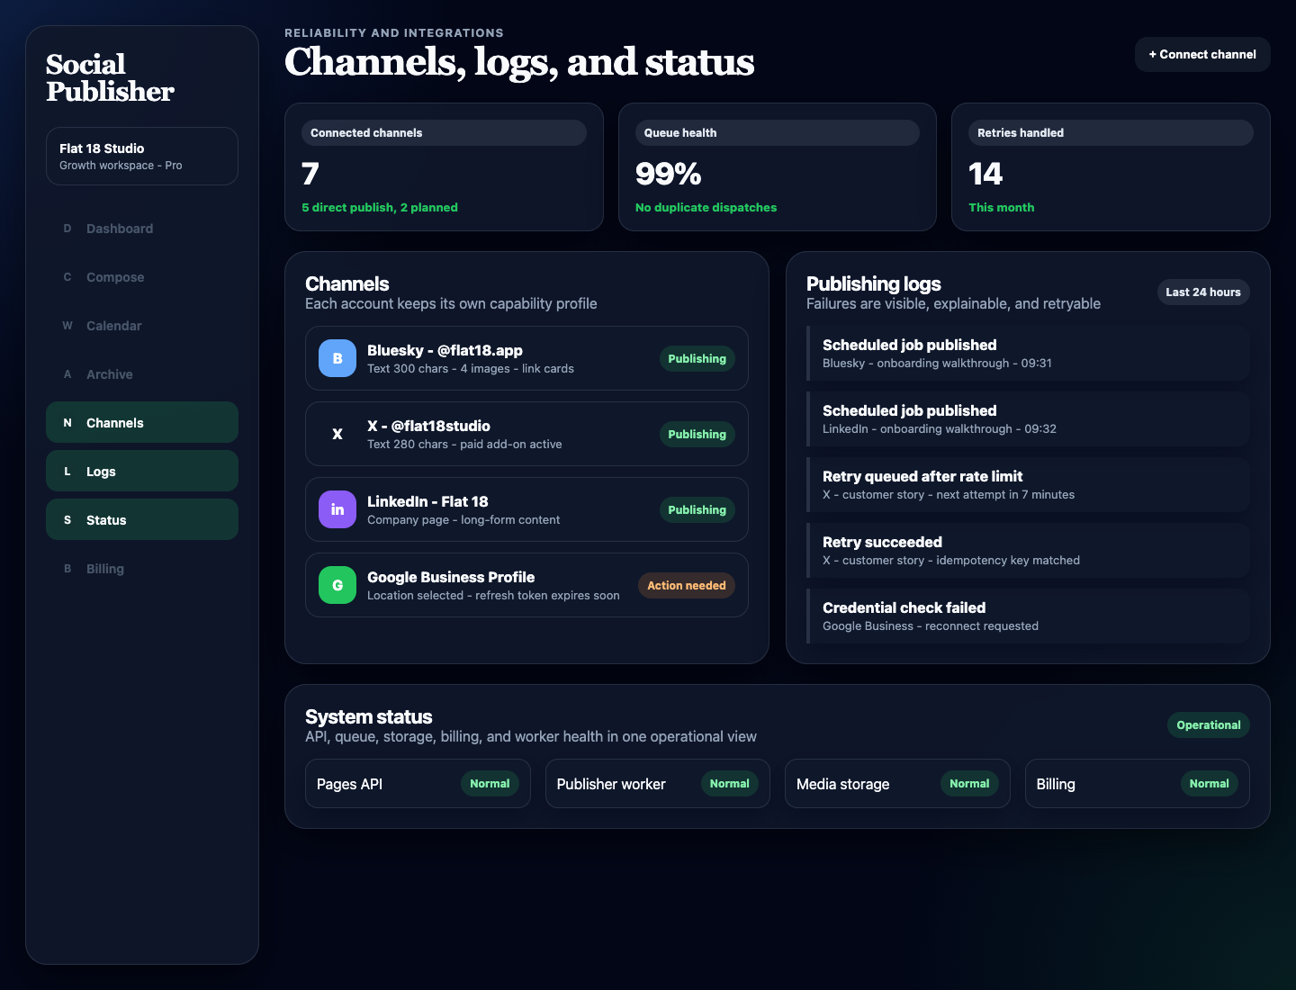Click the 'C' letter icon beside Compose
The image size is (1296, 990).
click(x=67, y=277)
